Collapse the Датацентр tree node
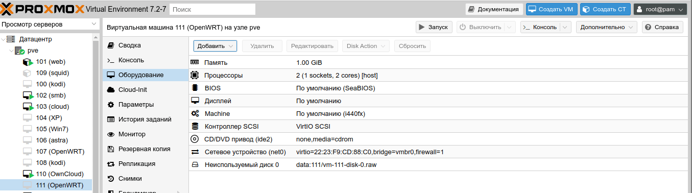The image size is (692, 193). 4,39
